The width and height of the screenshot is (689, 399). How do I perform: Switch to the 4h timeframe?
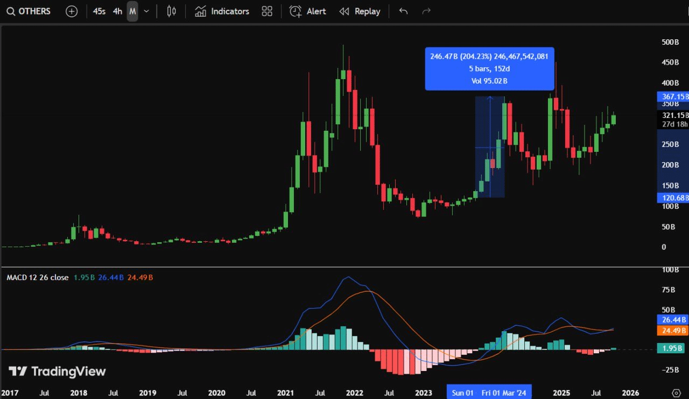pos(117,11)
